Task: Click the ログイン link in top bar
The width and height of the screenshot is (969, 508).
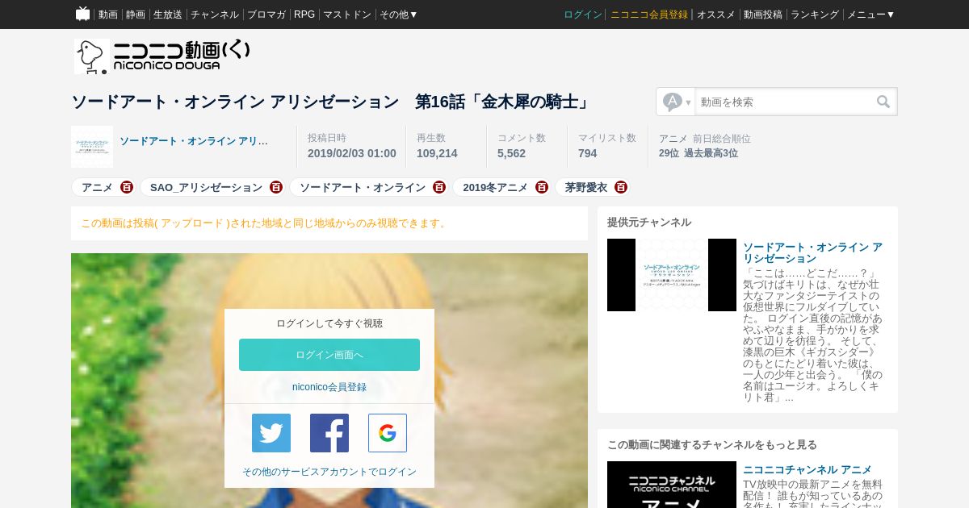Action: 583,15
